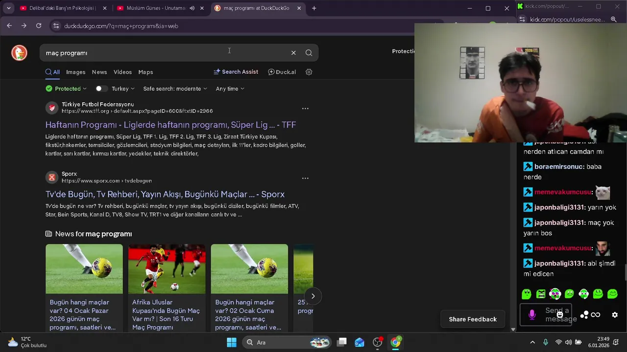Viewport: 627px width, 352px height.
Task: Switch to the Maps tab
Action: click(145, 72)
